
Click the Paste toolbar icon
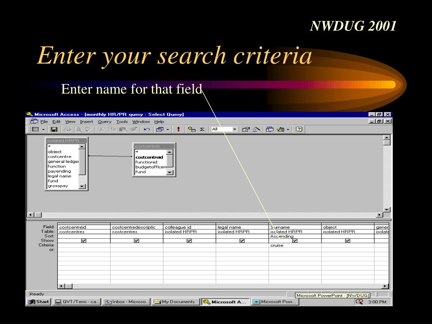123,129
